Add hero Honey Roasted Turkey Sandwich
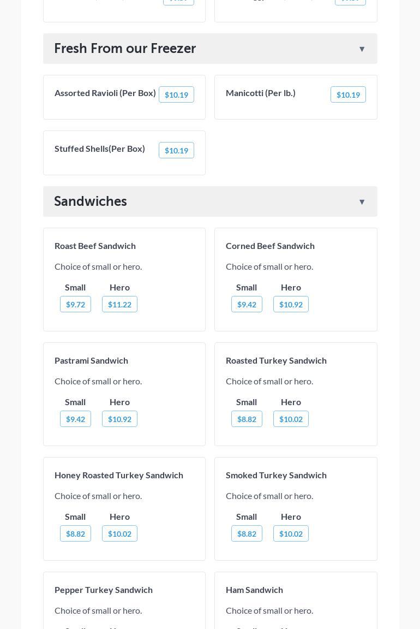The width and height of the screenshot is (420, 629). pos(119,534)
